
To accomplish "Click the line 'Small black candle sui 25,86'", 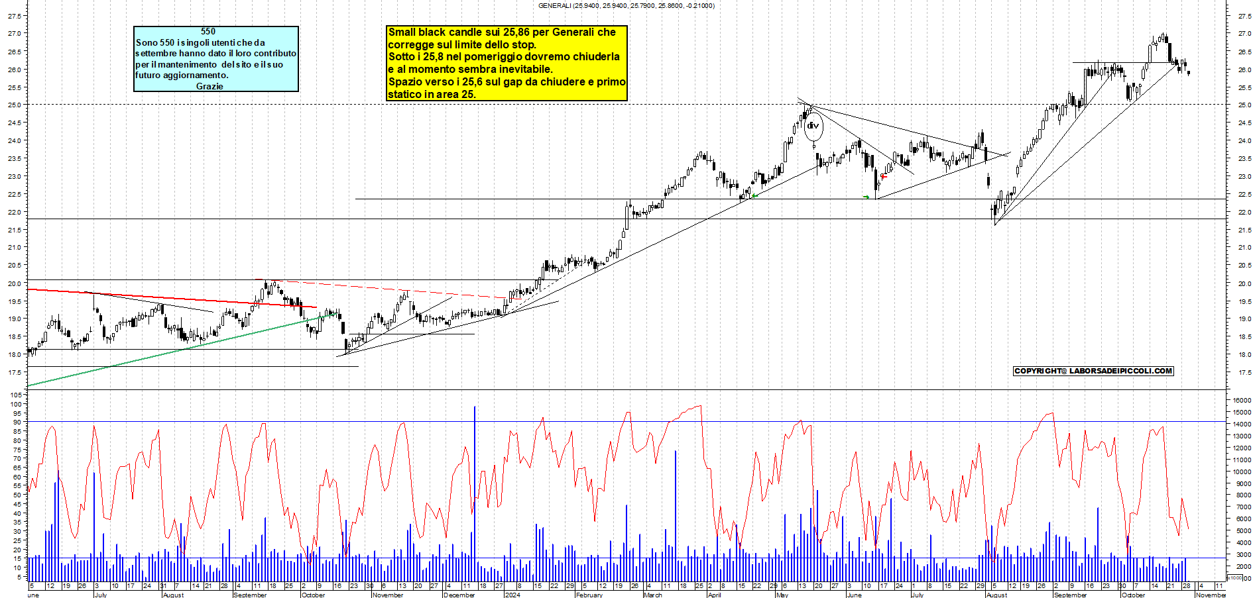I will 502,32.
